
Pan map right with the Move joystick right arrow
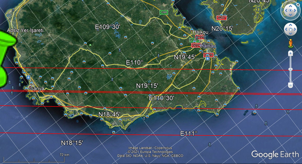[x=295, y=29]
